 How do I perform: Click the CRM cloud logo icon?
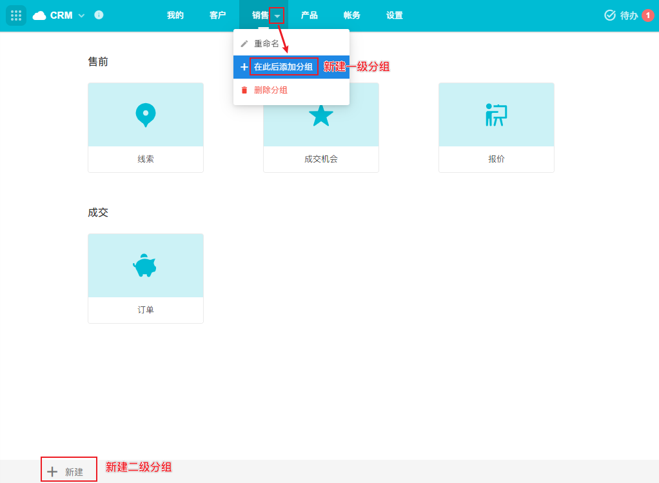pos(39,15)
